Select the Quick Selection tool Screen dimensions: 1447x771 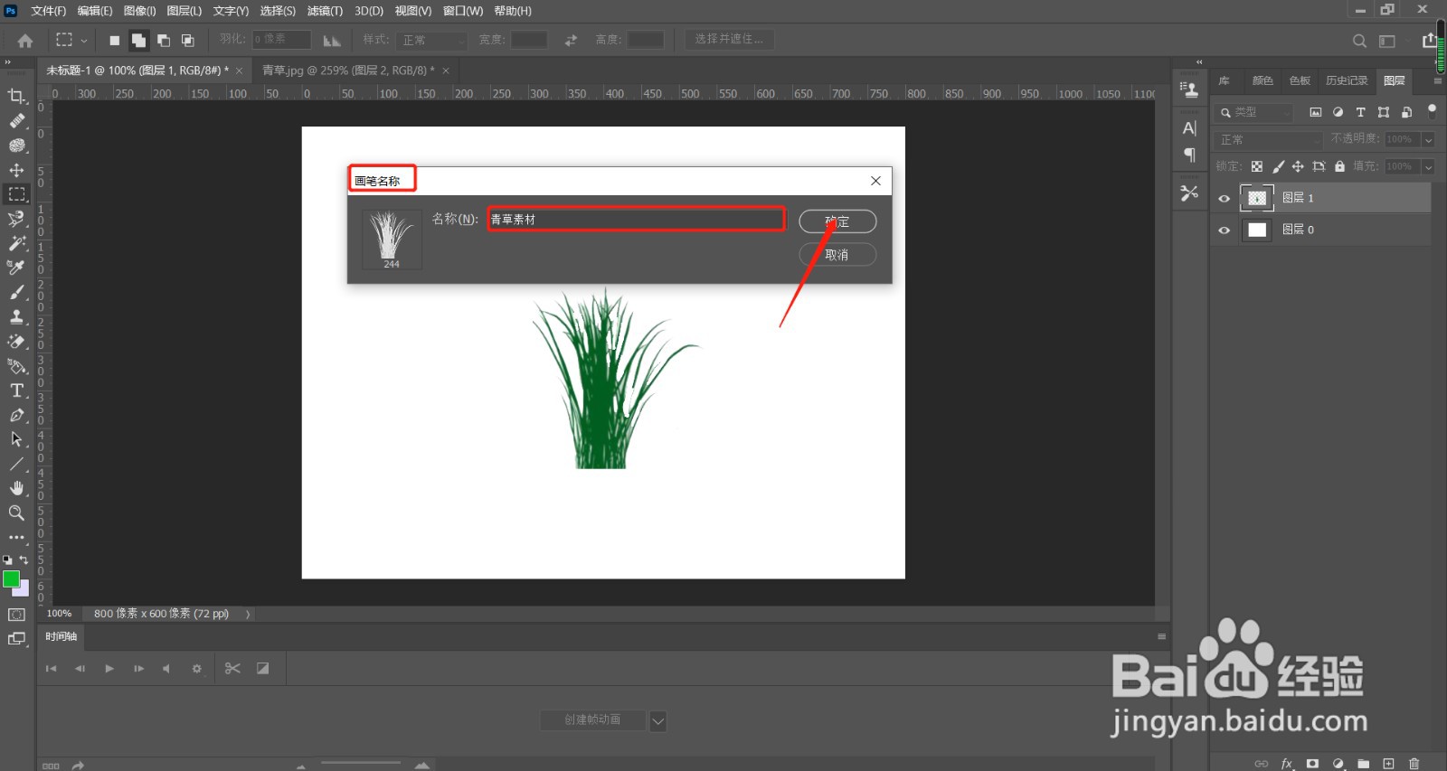[16, 219]
